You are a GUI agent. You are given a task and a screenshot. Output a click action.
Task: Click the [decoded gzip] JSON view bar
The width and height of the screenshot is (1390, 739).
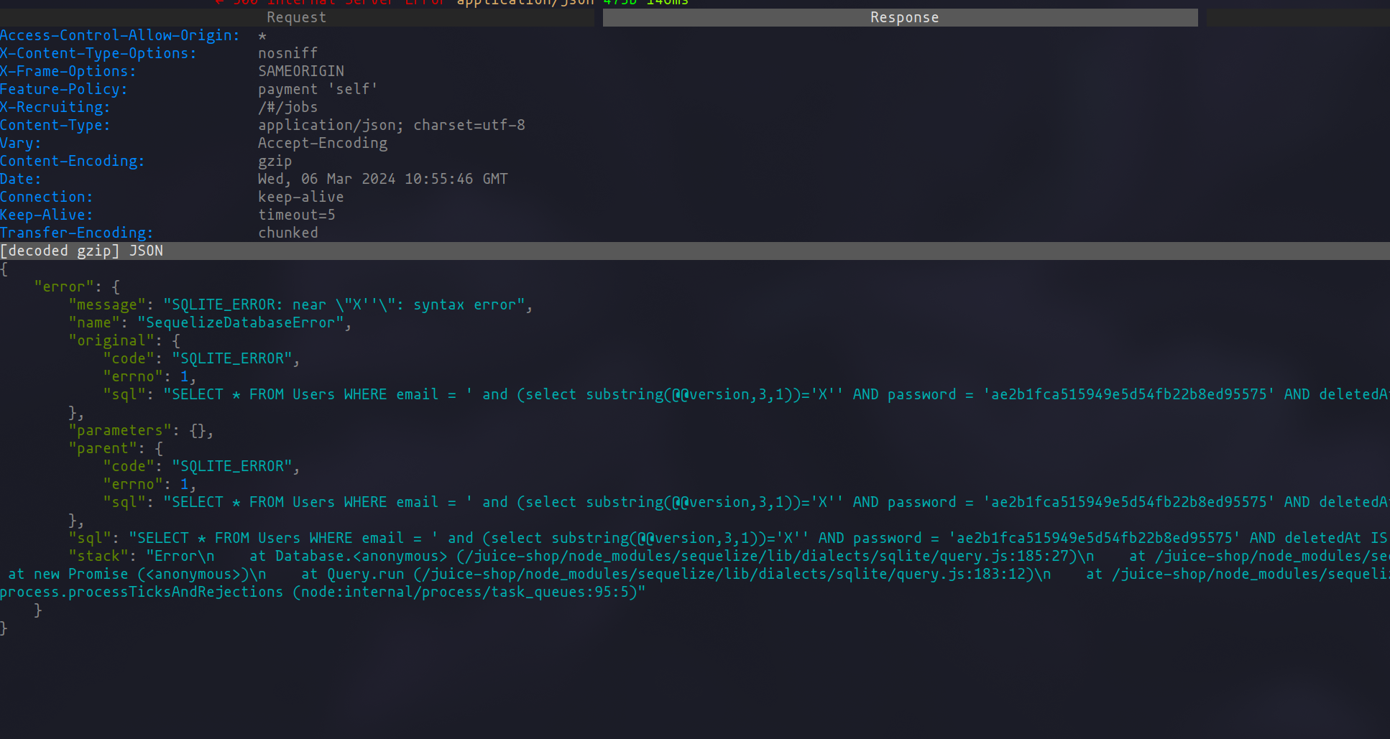(x=82, y=251)
